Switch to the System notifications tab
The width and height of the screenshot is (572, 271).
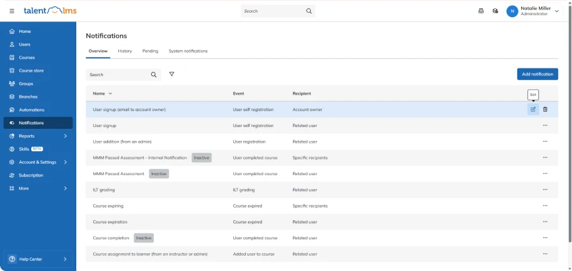188,51
